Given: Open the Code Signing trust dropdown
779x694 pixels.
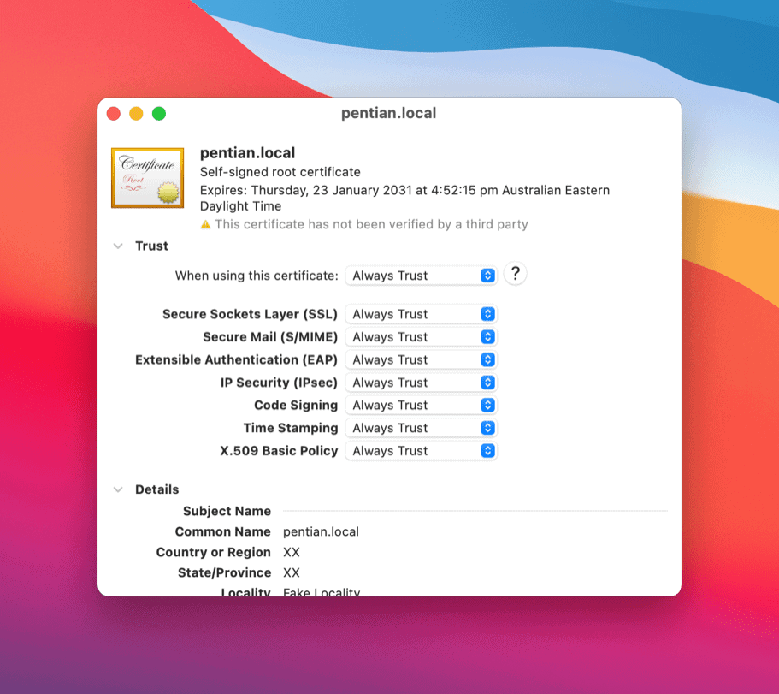Looking at the screenshot, I should pos(421,405).
